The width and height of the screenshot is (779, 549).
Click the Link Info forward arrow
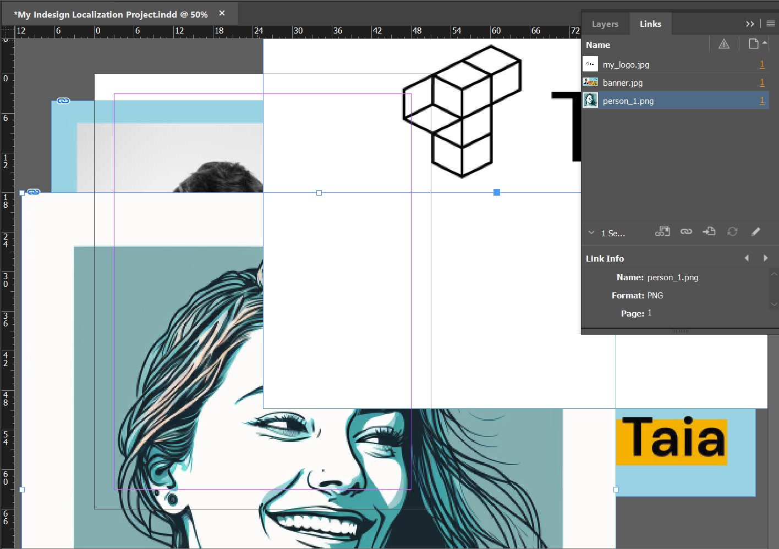[x=766, y=257]
